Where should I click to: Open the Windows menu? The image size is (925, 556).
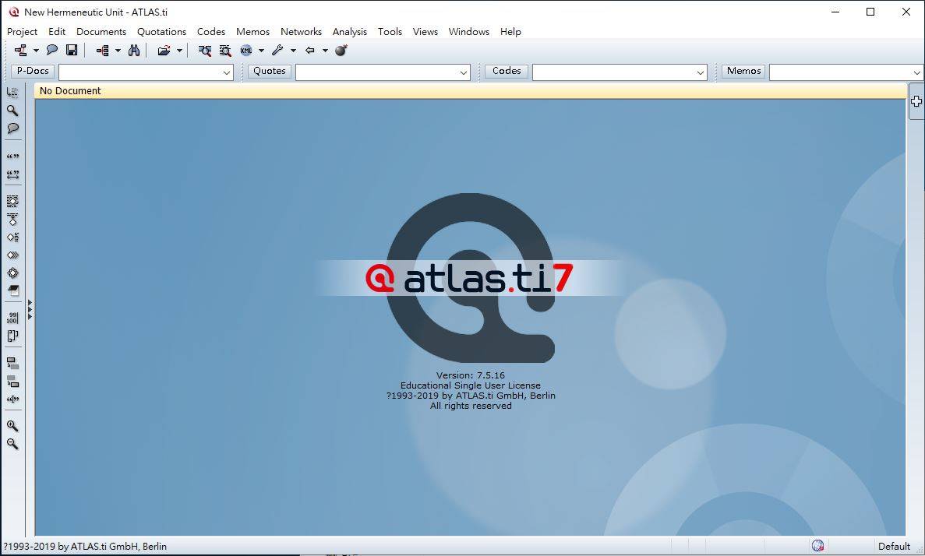[469, 32]
